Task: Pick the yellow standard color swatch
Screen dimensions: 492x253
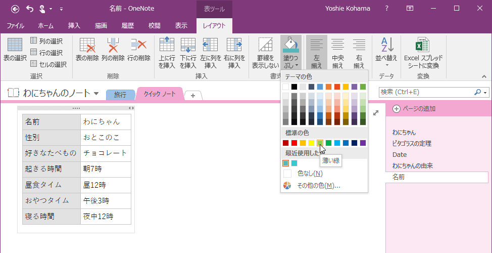Action: tap(311, 143)
